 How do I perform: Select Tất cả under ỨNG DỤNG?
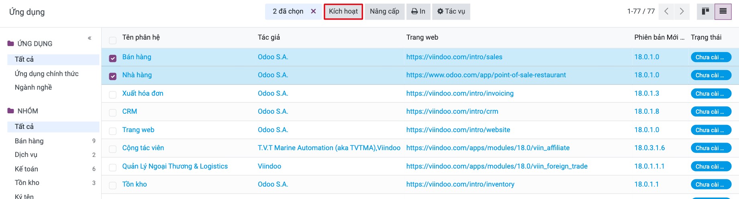point(53,59)
